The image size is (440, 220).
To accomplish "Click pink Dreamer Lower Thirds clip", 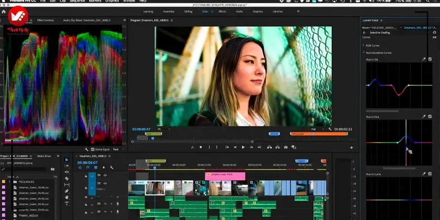I will 225,176.
